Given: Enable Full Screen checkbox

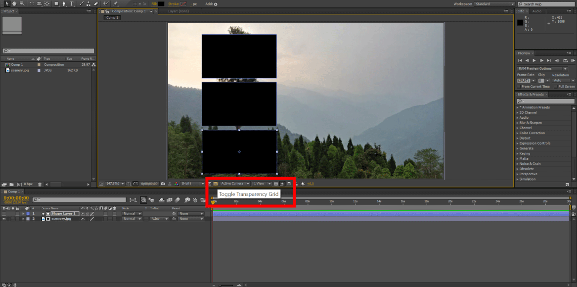Looking at the screenshot, I should pos(556,87).
